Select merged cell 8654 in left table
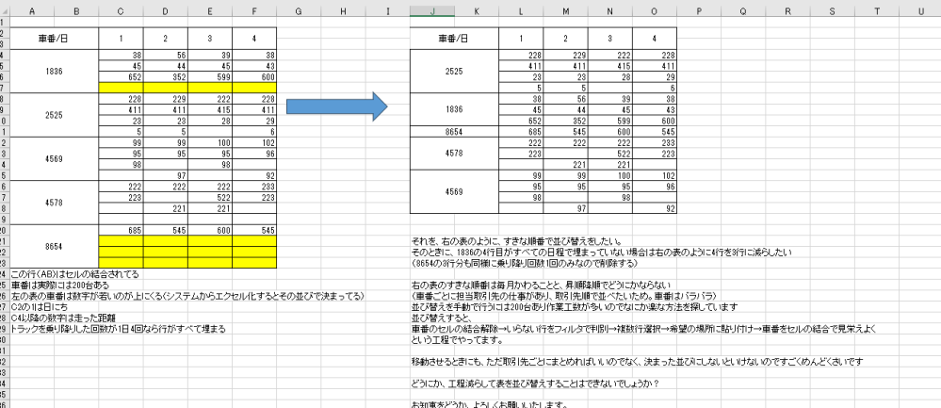Screen dimensions: 941x408 (x=53, y=245)
